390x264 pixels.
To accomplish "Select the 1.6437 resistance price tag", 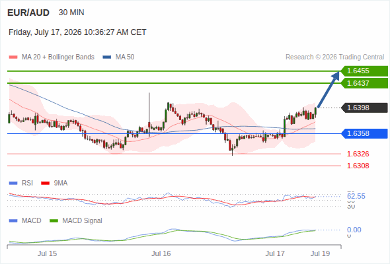I will click(364, 83).
